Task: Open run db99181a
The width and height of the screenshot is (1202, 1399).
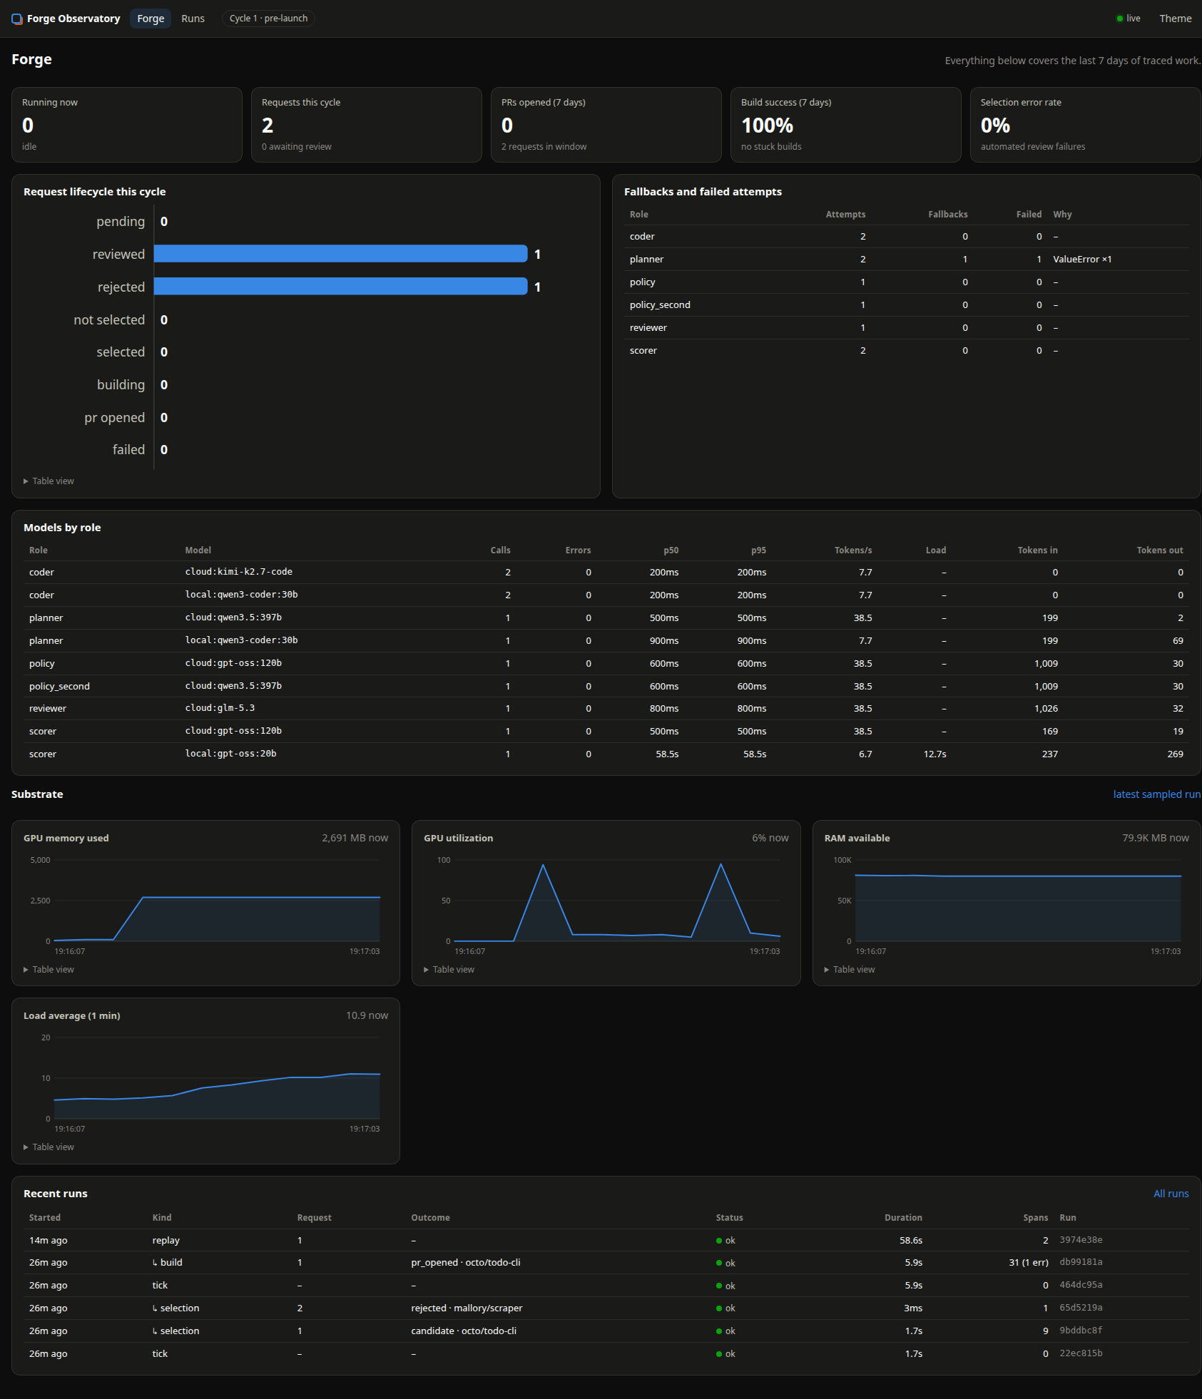Action: (x=1081, y=1262)
